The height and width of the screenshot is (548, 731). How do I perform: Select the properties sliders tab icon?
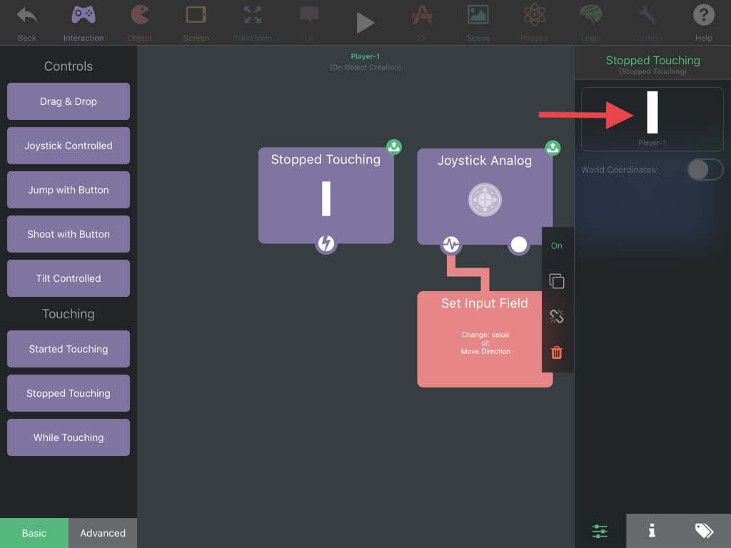[600, 531]
